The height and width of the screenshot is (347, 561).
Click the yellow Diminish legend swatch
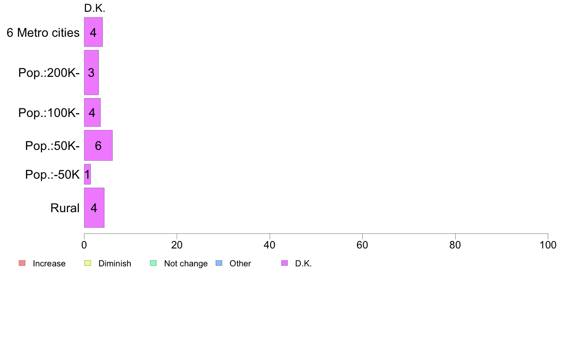(88, 264)
